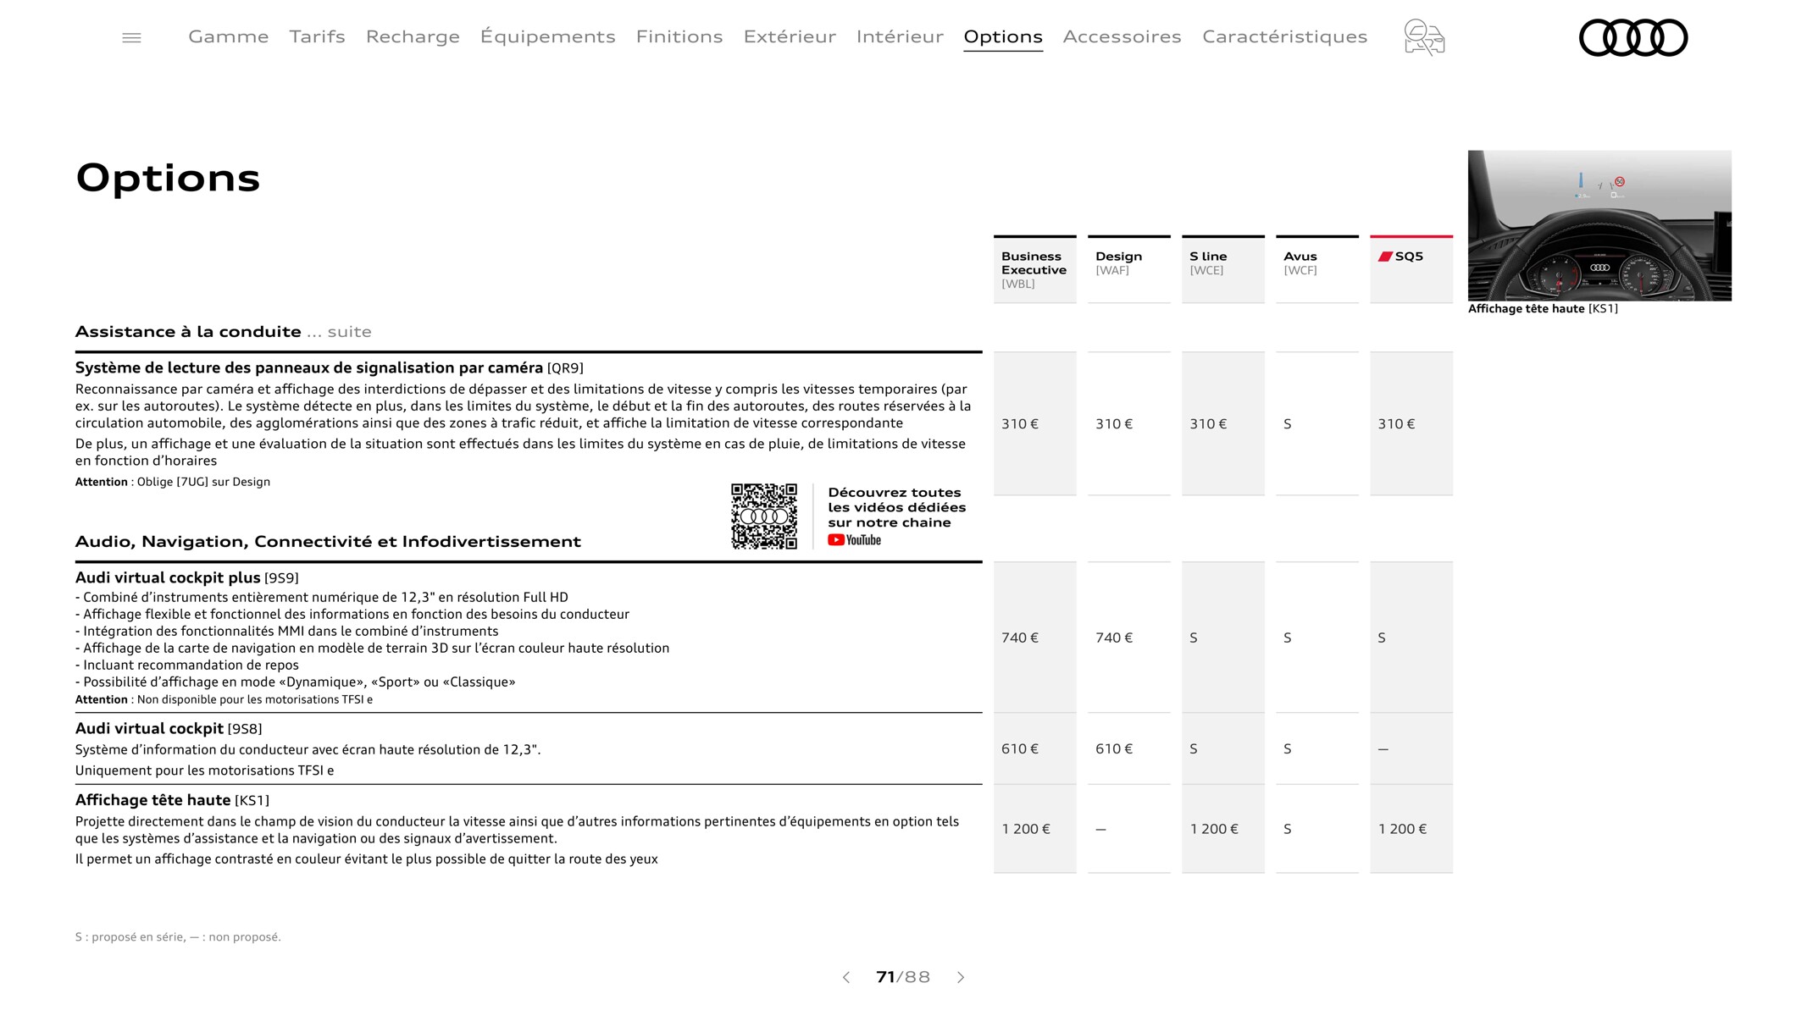The image size is (1807, 1016).
Task: Go to previous page arrow
Action: [x=845, y=977]
